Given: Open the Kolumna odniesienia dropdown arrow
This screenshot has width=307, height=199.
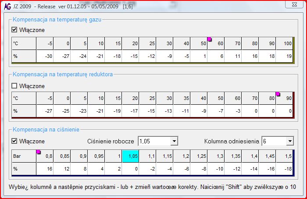Looking at the screenshot, I should [290, 141].
